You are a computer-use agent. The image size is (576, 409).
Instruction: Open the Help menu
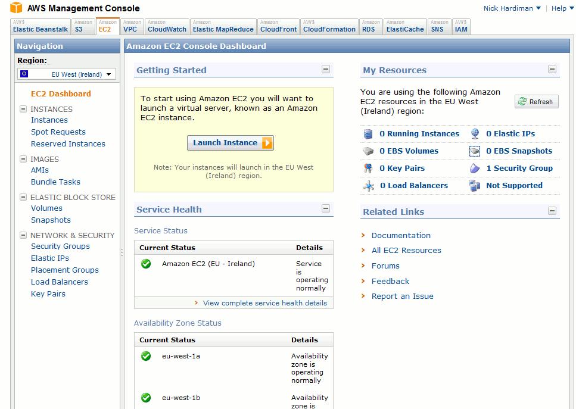[562, 8]
